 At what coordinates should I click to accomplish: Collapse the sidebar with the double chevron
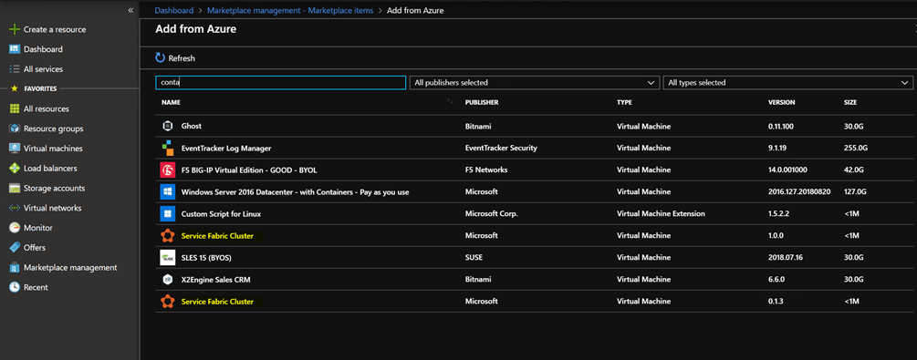(130, 11)
